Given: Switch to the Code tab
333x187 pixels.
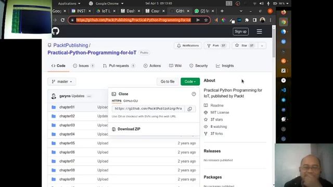Looking at the screenshot, I should (58, 66).
